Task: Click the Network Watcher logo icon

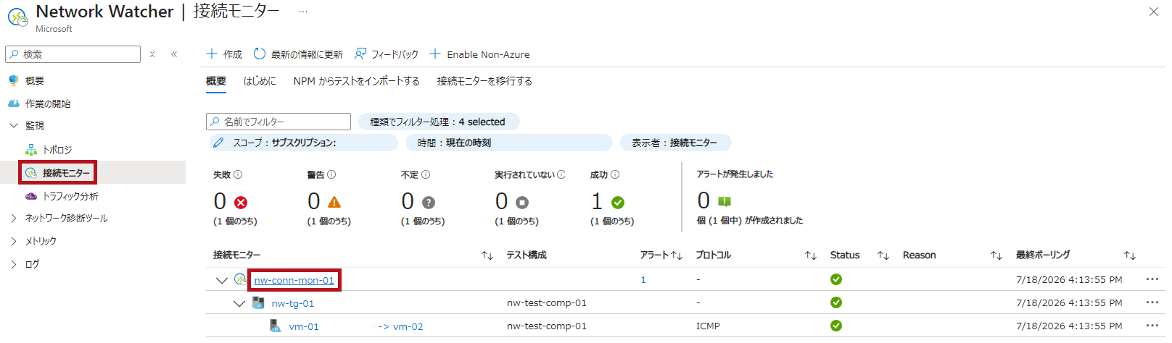Action: tap(17, 17)
